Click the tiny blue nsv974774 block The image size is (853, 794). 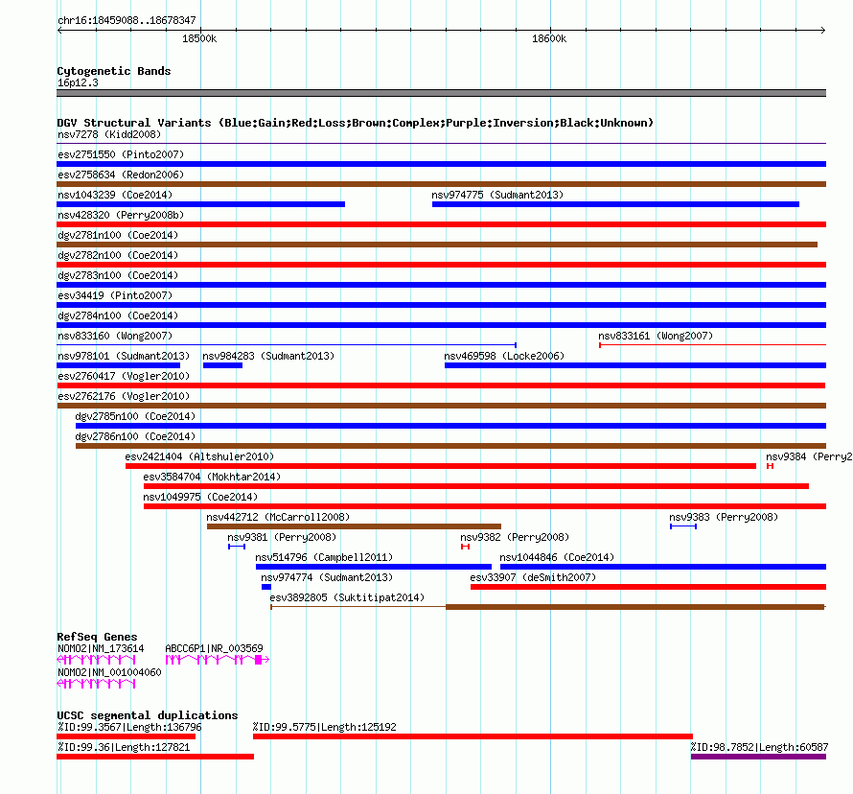pyautogui.click(x=266, y=587)
